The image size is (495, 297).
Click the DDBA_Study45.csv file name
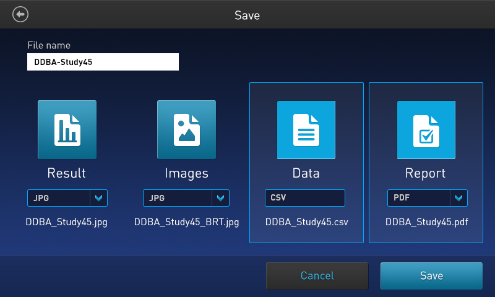tap(307, 222)
